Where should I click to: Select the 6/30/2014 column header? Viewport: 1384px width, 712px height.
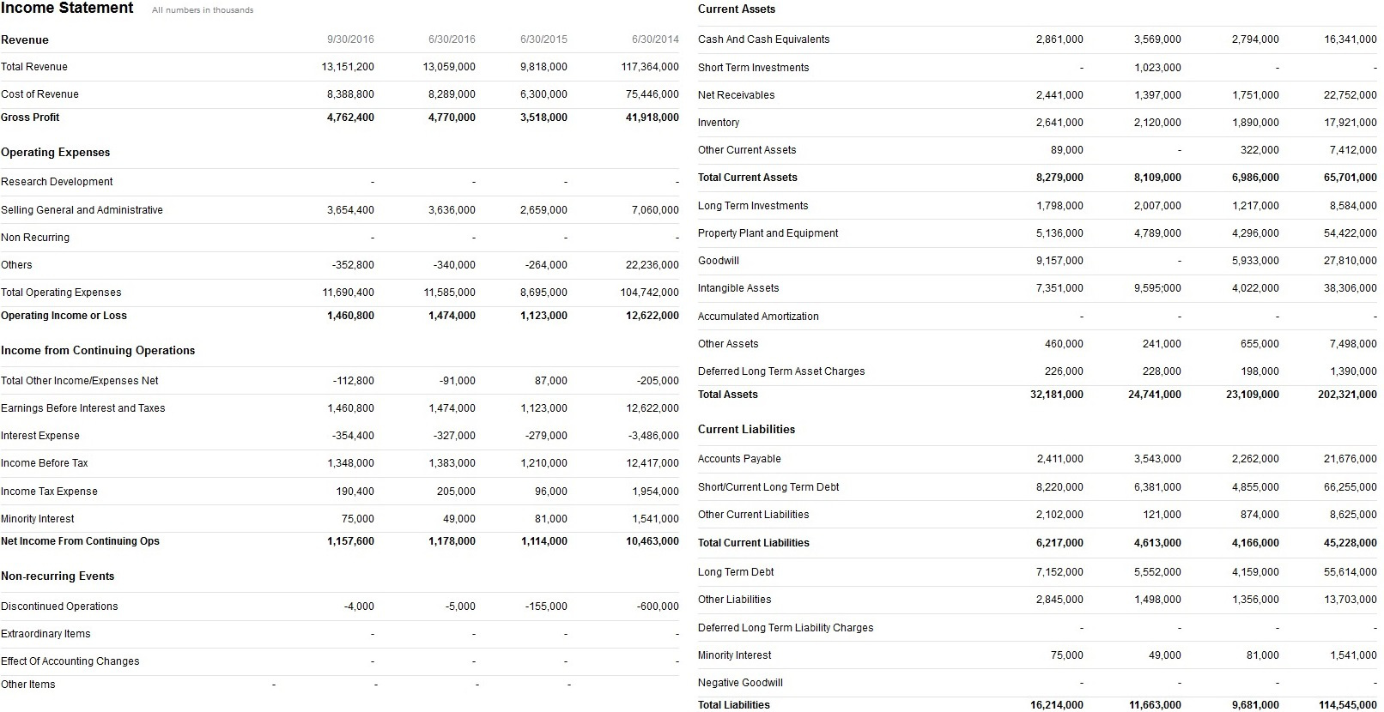coord(654,39)
